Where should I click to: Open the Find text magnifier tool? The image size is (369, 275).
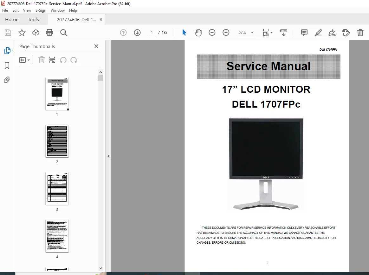click(64, 33)
